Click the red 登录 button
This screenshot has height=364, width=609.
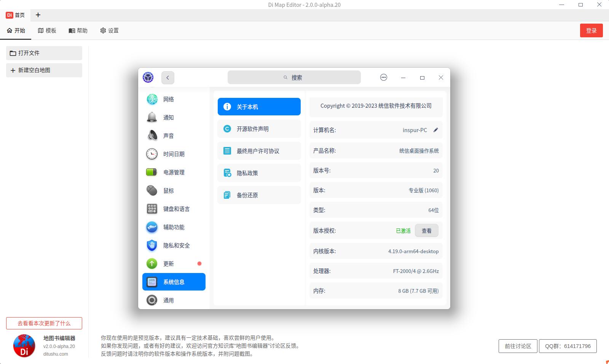pos(591,30)
